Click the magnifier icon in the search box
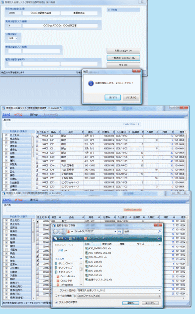Viewport: 195px width, 314px height. tap(159, 231)
